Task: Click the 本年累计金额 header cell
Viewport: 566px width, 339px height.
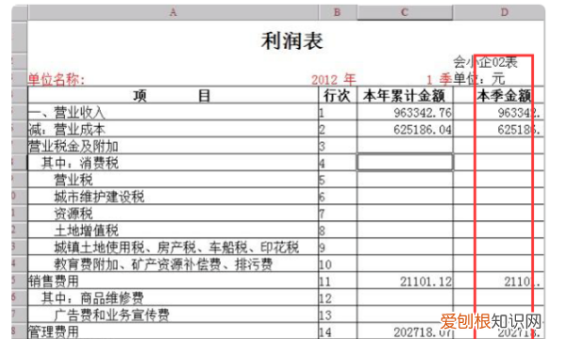Action: pos(405,96)
